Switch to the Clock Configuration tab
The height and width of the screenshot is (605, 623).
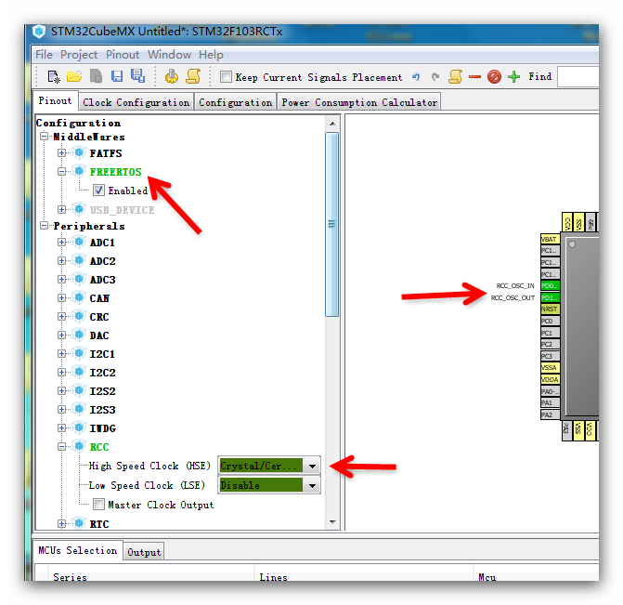[x=136, y=102]
